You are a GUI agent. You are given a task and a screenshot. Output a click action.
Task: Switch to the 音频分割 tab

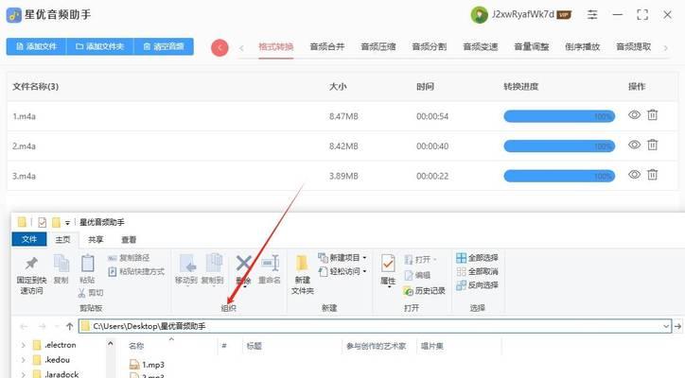pos(429,46)
